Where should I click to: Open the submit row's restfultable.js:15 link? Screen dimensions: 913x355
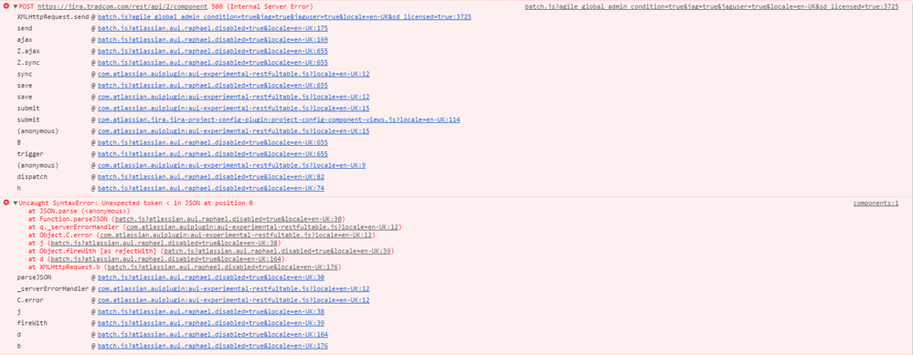point(233,108)
